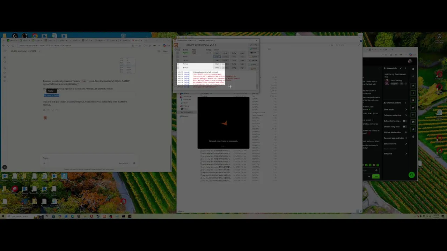Give thumbs up to the Claude response

click(x=48, y=110)
